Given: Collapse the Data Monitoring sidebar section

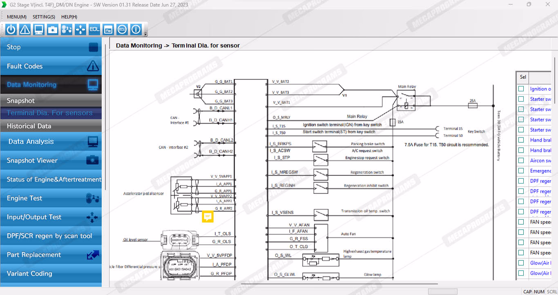Looking at the screenshot, I should click(x=51, y=85).
